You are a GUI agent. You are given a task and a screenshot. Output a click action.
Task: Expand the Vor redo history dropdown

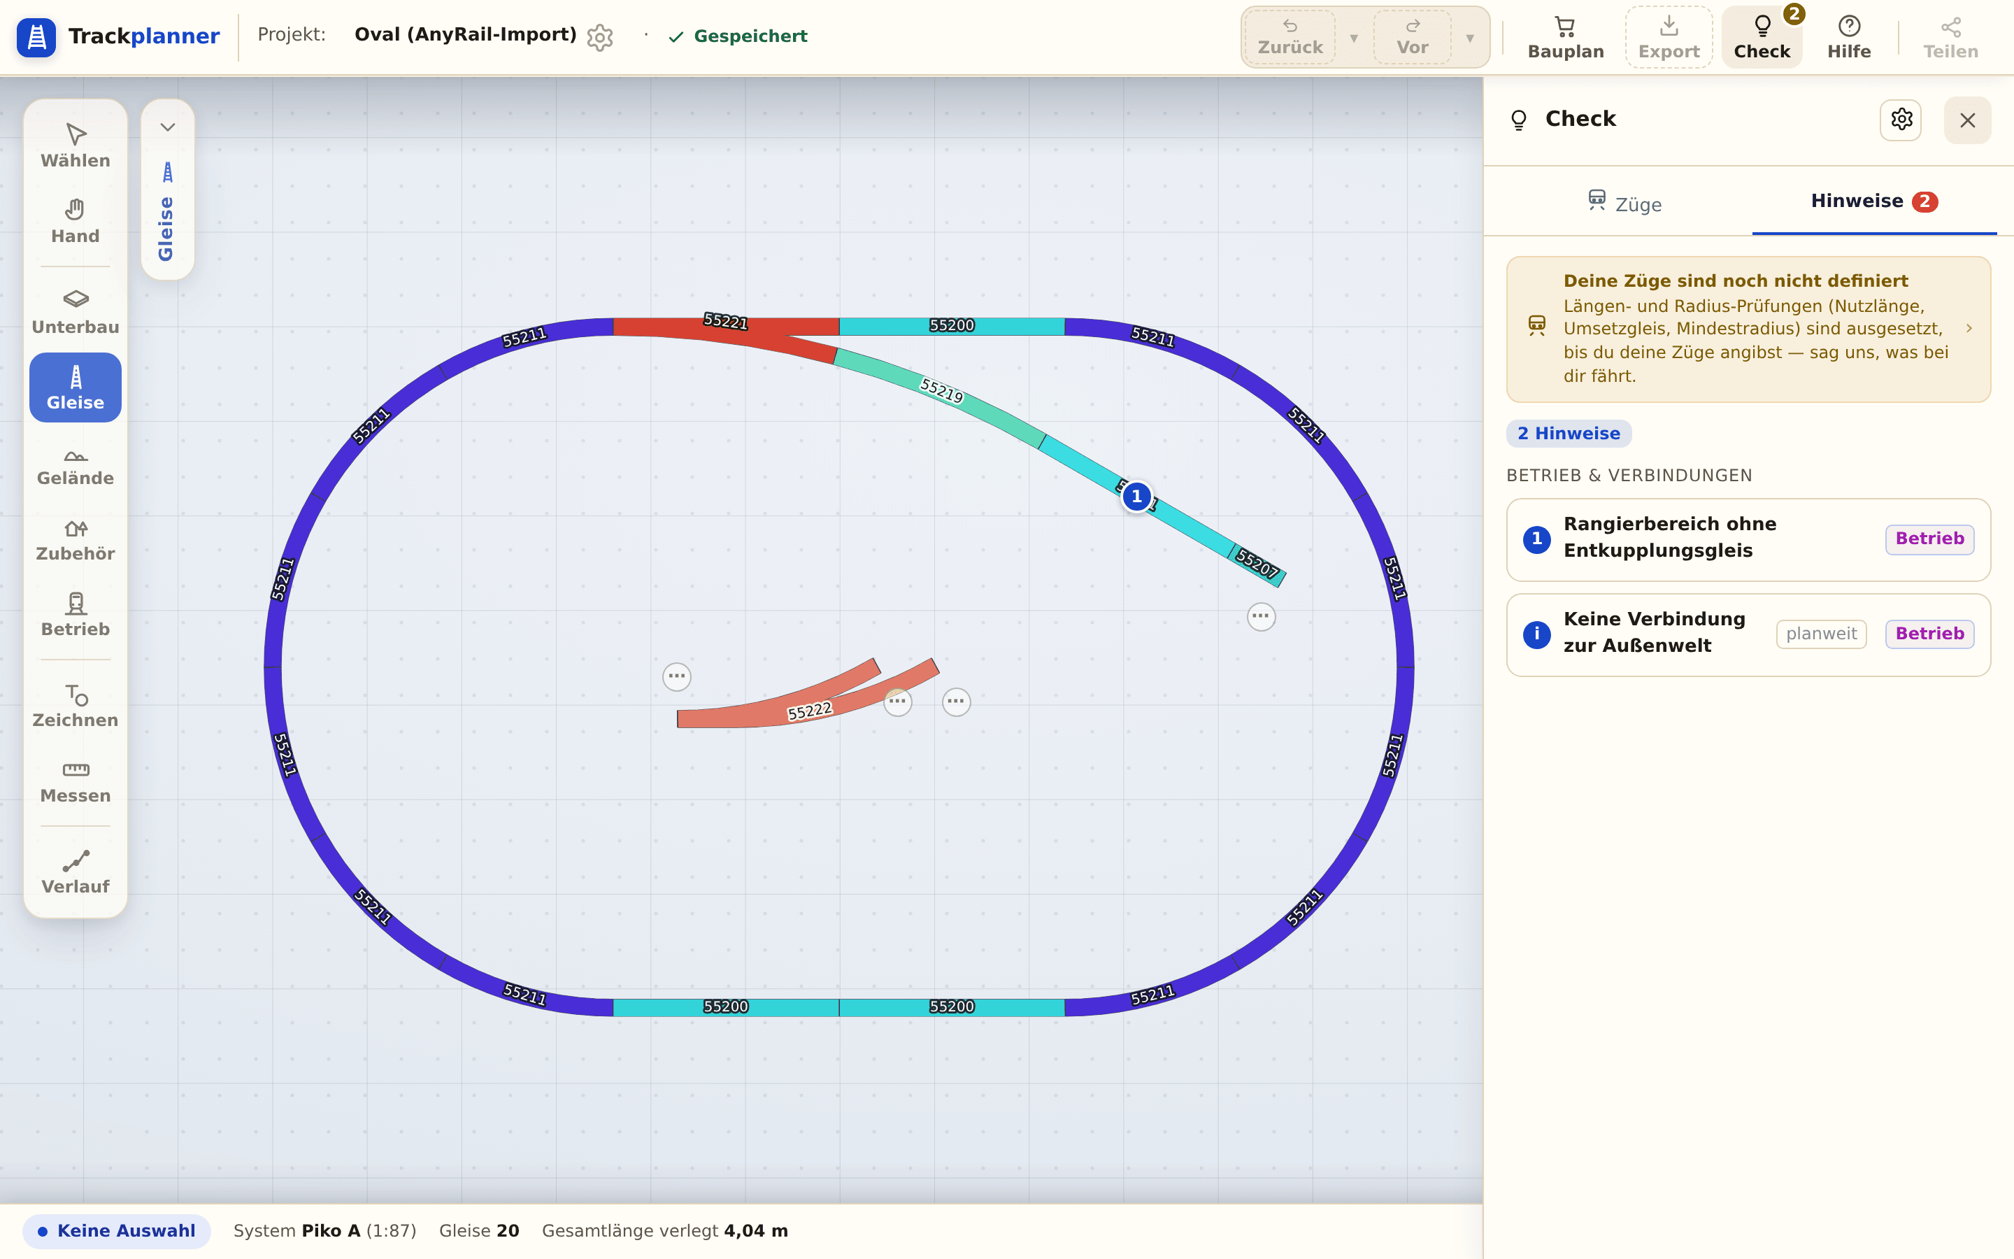pyautogui.click(x=1470, y=38)
